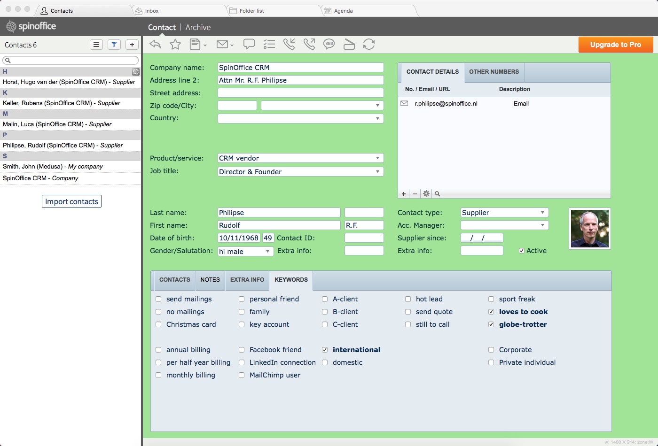Screen dimensions: 658x446
Task: Click the scanner toolbar icon
Action: tap(349, 44)
